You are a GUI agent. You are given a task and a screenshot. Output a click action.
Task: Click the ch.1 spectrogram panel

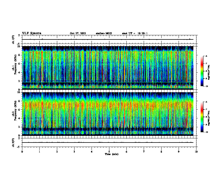pyautogui.click(x=108, y=68)
